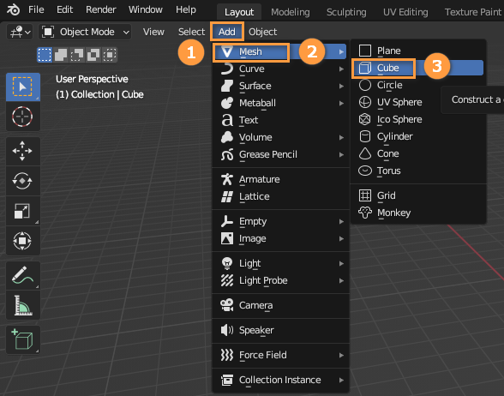Open the Object menu in viewport header
Screen dimensions: 504x396
pyautogui.click(x=262, y=32)
